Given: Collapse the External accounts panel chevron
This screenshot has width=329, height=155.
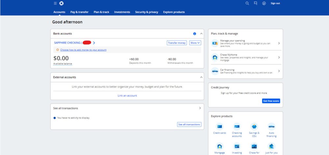Looking at the screenshot, I should [201, 77].
